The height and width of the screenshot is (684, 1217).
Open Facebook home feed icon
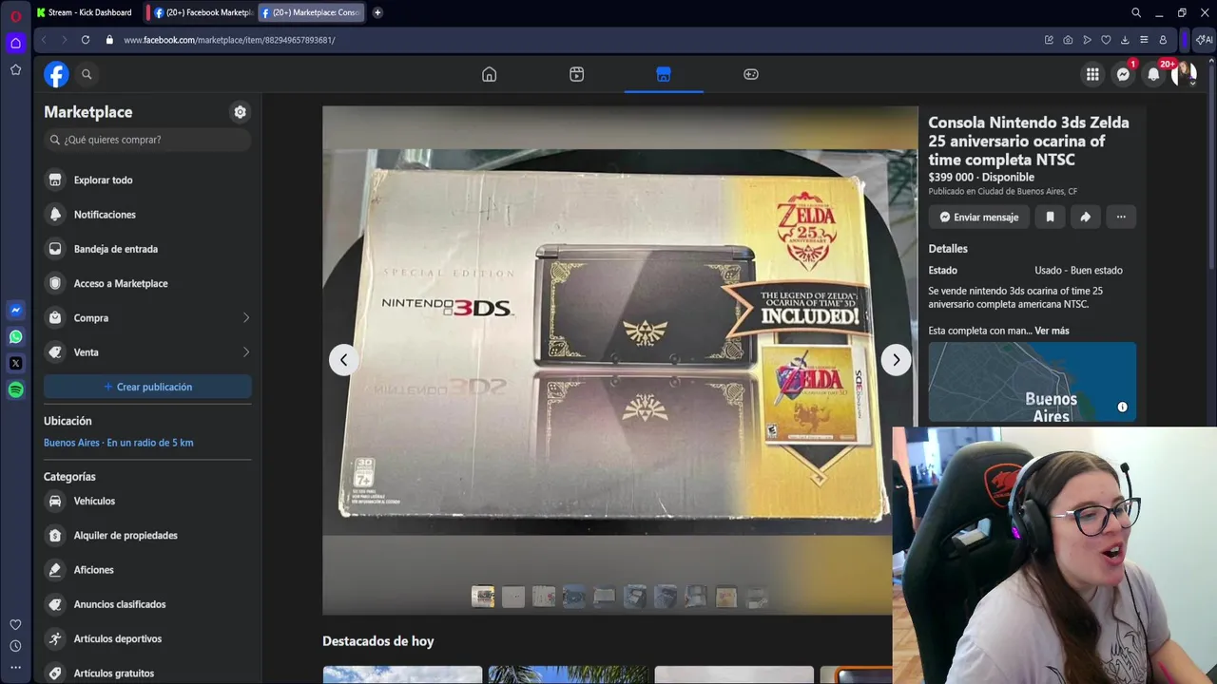coord(489,74)
